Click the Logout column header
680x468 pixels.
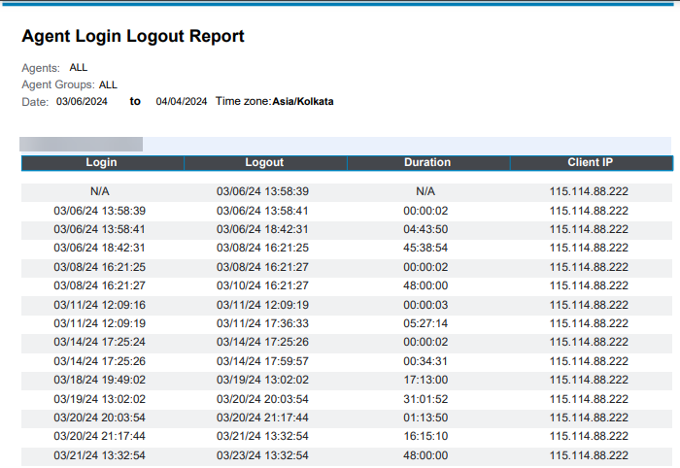(x=264, y=163)
